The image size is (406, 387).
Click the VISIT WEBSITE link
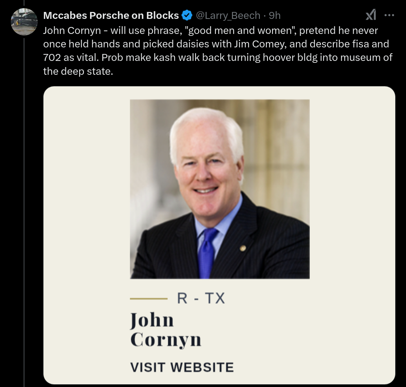pyautogui.click(x=182, y=367)
